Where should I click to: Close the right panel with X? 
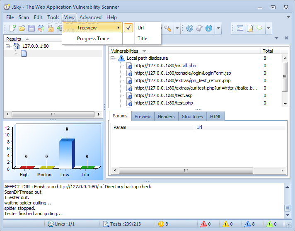point(286,38)
